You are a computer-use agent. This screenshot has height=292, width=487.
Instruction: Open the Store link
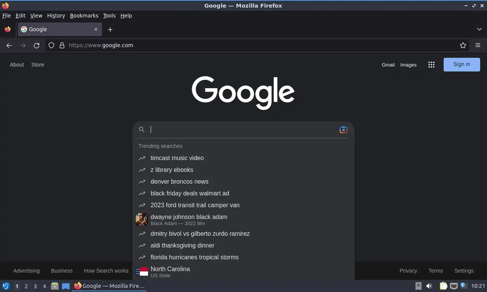pyautogui.click(x=38, y=65)
